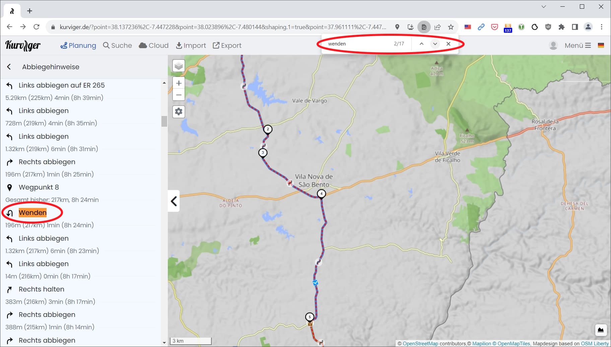Viewport: 611px width, 347px height.
Task: Switch to the Planung tab
Action: [78, 45]
